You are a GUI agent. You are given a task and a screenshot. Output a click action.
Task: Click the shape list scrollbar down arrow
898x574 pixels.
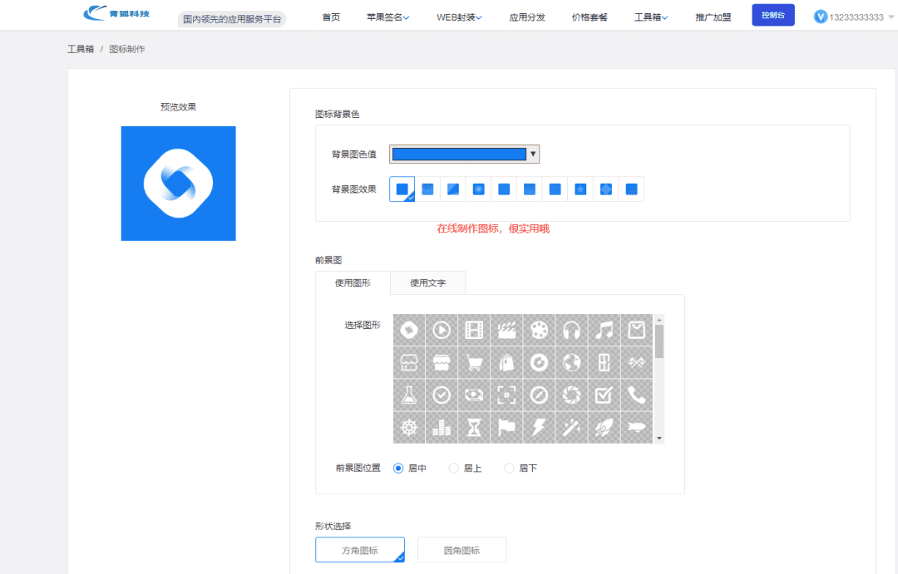[x=659, y=439]
